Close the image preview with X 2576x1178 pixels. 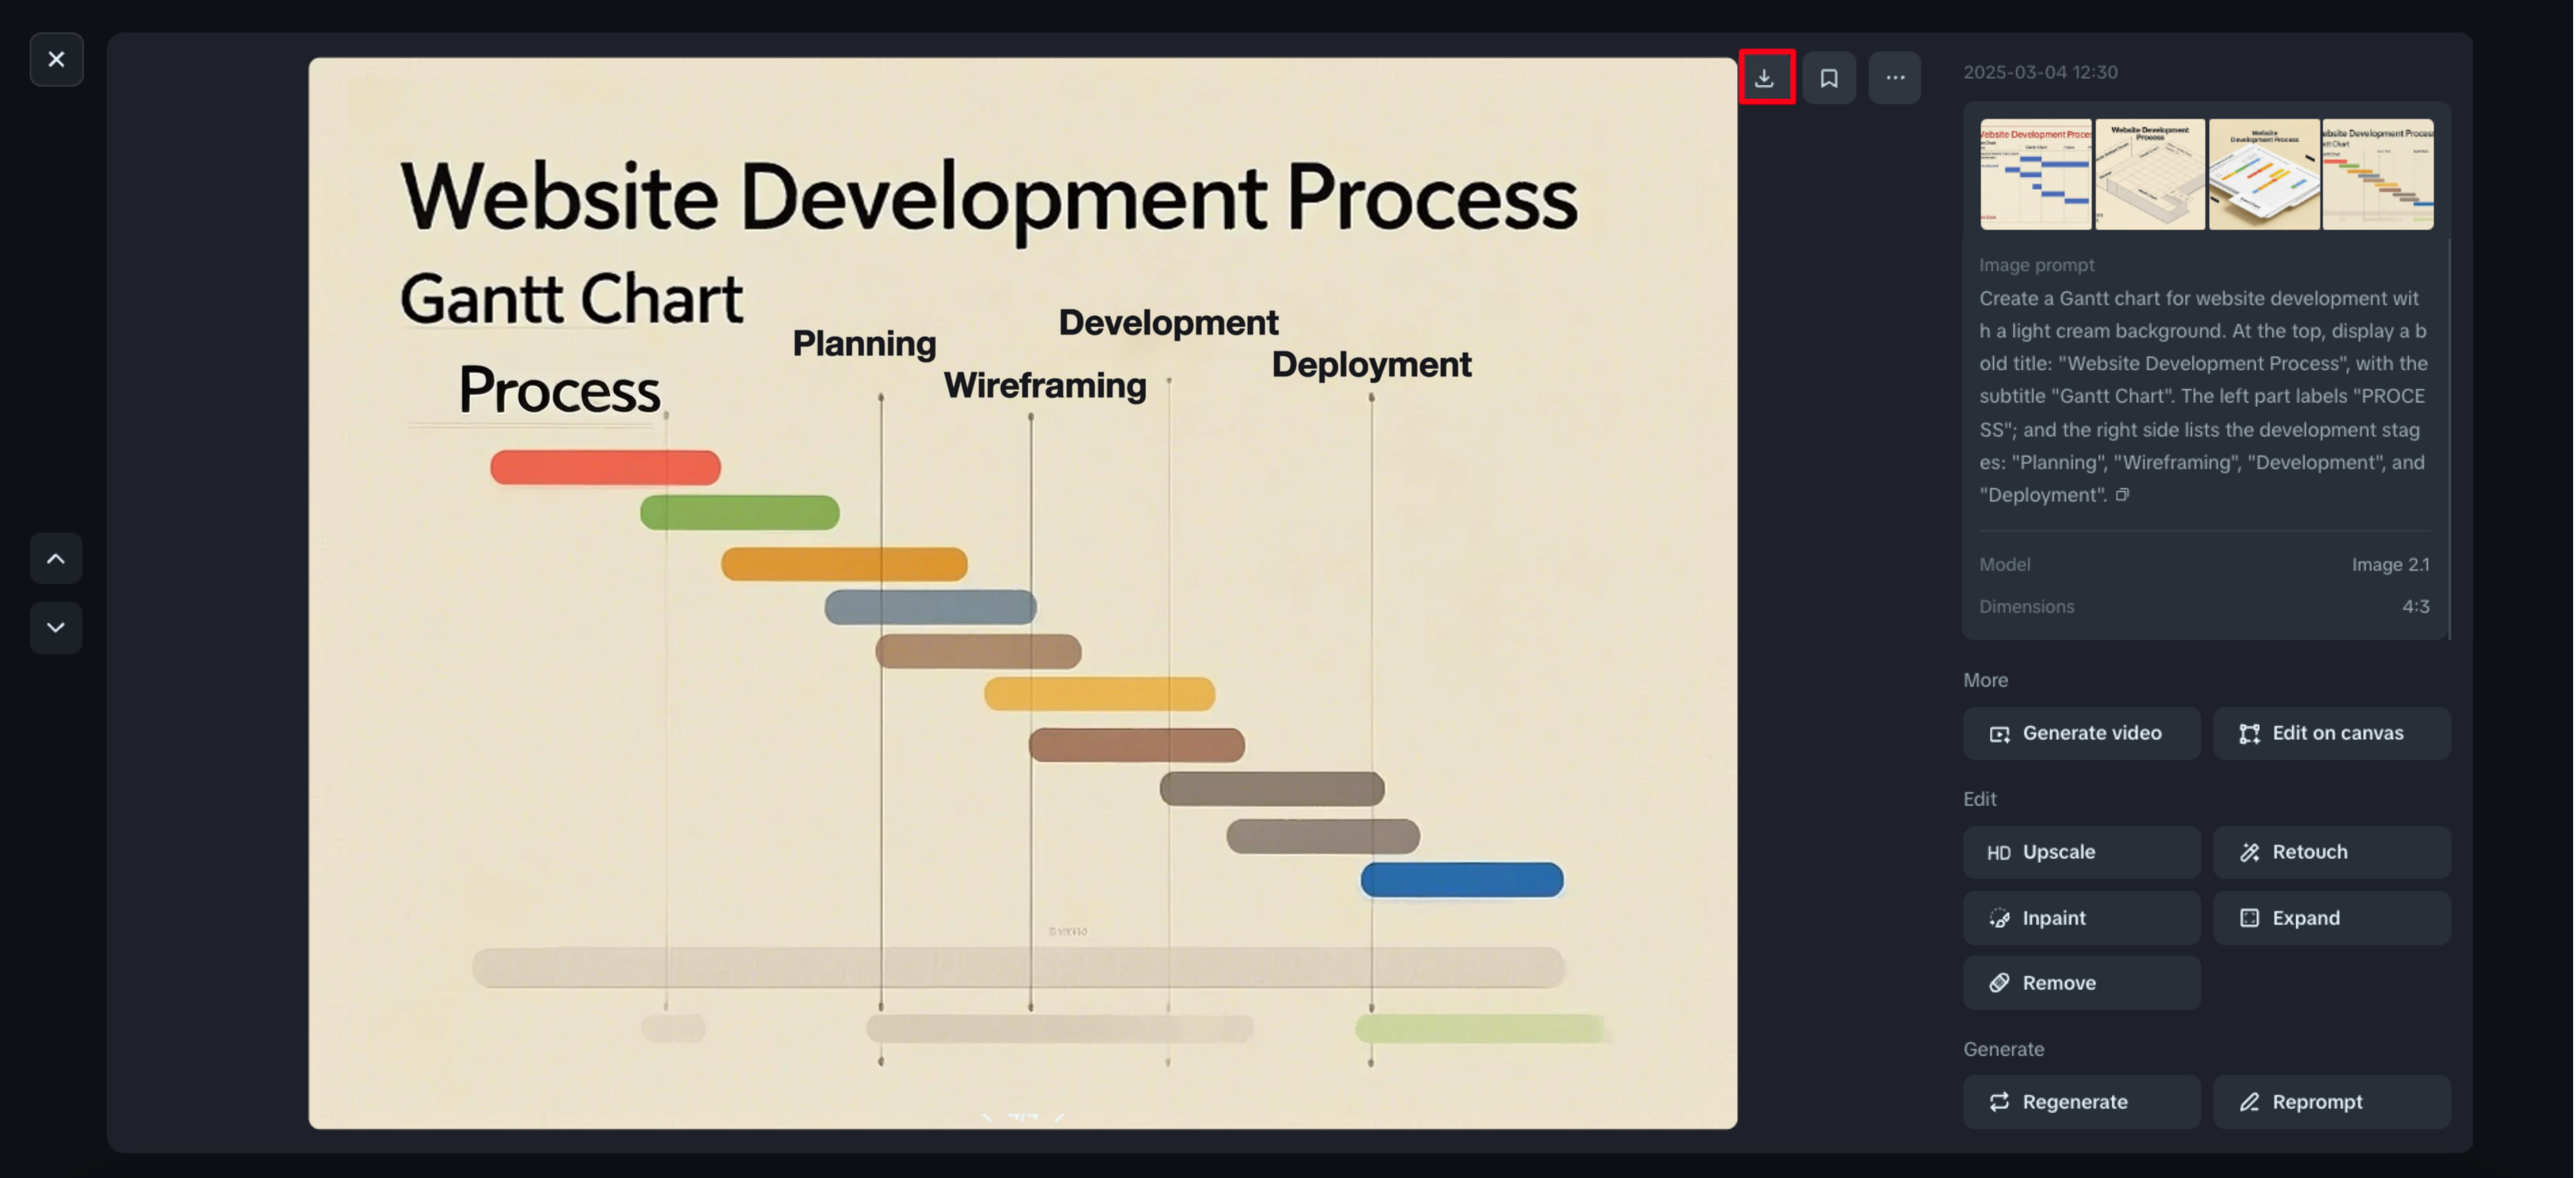(x=56, y=59)
